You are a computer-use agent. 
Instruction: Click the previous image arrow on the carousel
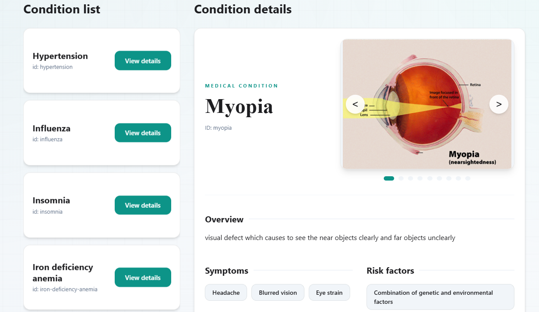coord(355,104)
